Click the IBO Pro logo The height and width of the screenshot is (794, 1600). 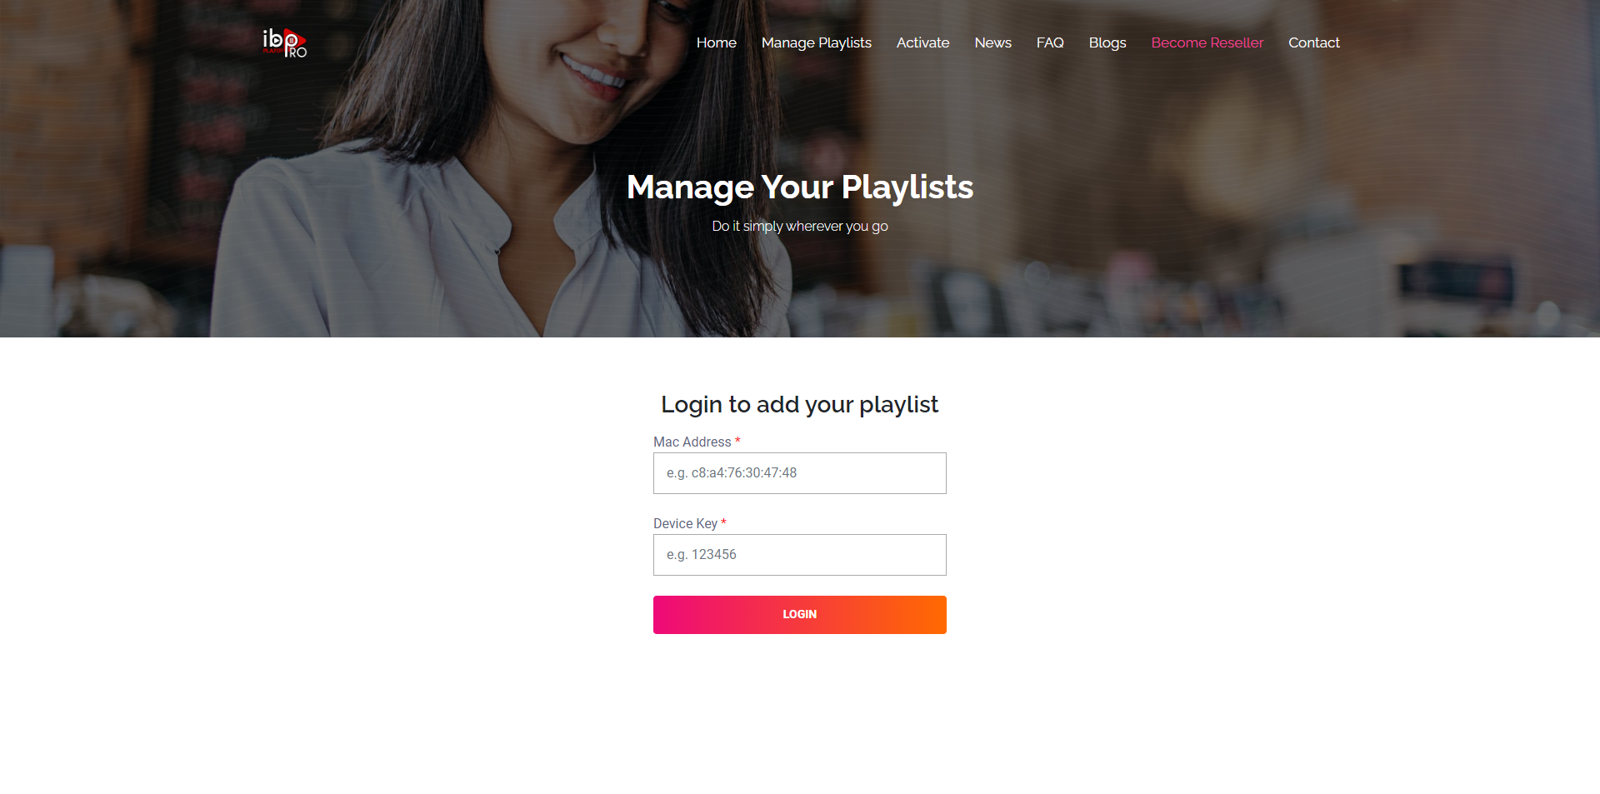[x=285, y=42]
